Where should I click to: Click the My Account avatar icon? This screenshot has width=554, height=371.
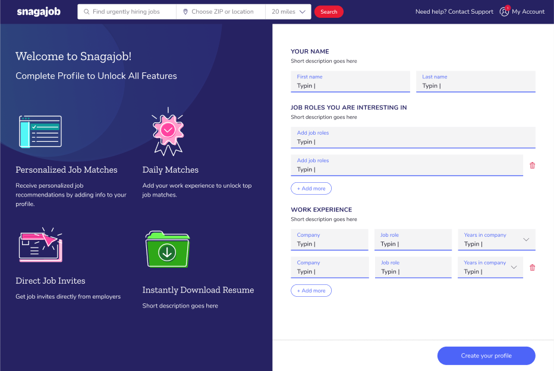click(505, 11)
